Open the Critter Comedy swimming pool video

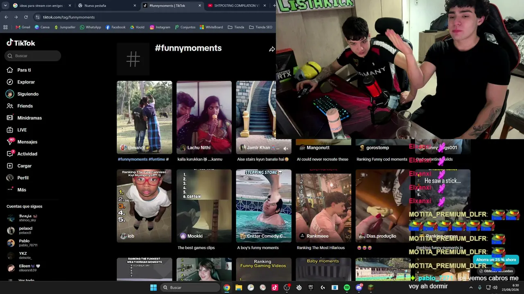(264, 206)
